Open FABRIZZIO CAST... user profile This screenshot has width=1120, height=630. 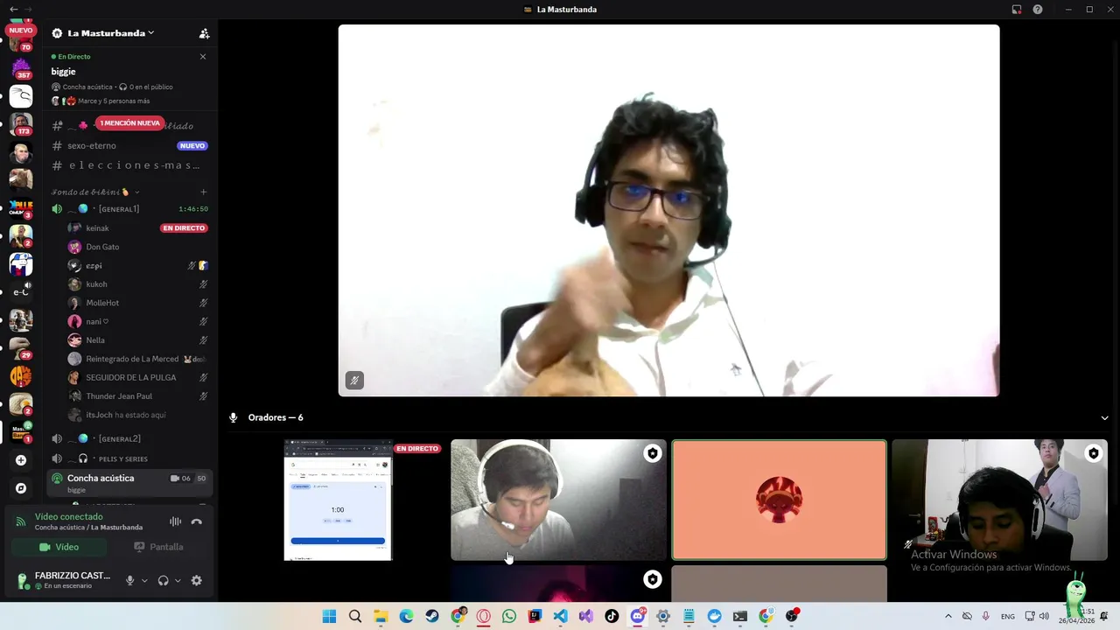click(x=65, y=579)
